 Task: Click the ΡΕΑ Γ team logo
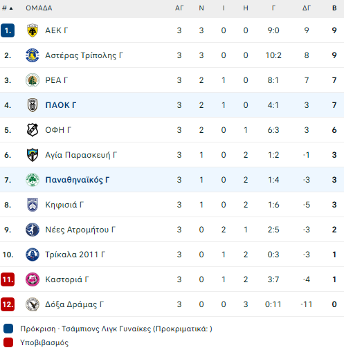tap(33, 80)
